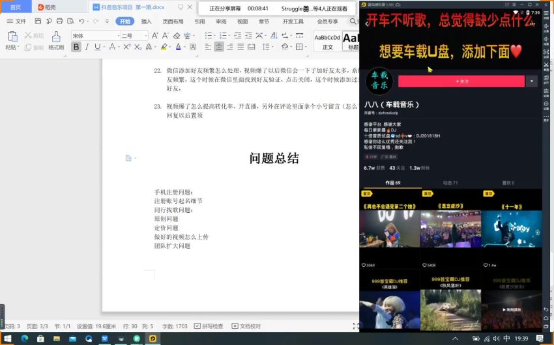554x345 pixels.
Task: Open the 首页 home tab in WPS
Action: tap(16, 7)
